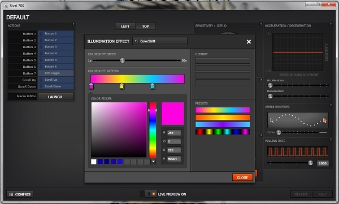Click the REVERT button
This screenshot has height=204, width=339.
pyautogui.click(x=301, y=194)
